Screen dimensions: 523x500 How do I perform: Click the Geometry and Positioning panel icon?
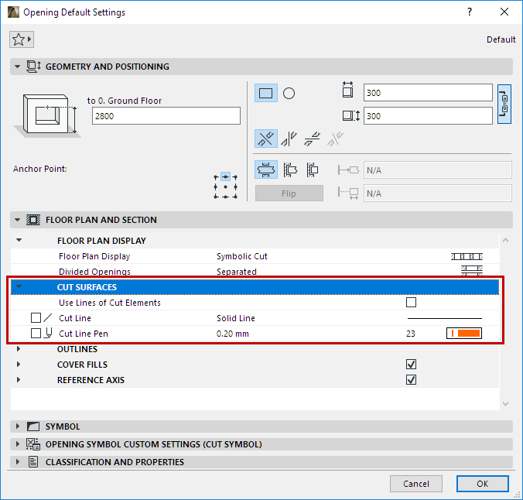point(33,67)
